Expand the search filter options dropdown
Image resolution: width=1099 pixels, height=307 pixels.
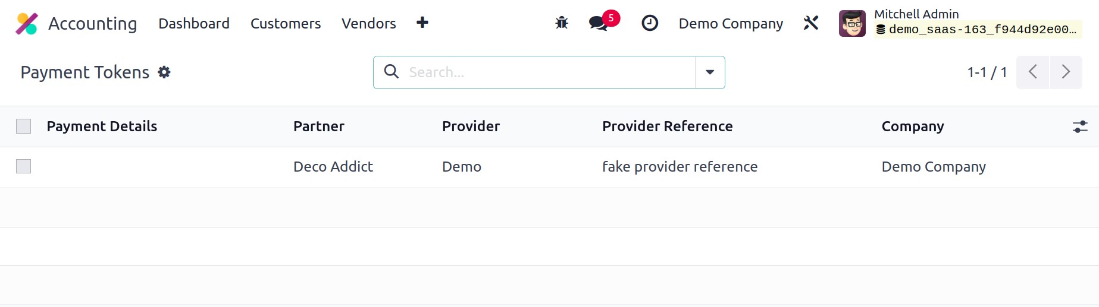click(x=710, y=72)
